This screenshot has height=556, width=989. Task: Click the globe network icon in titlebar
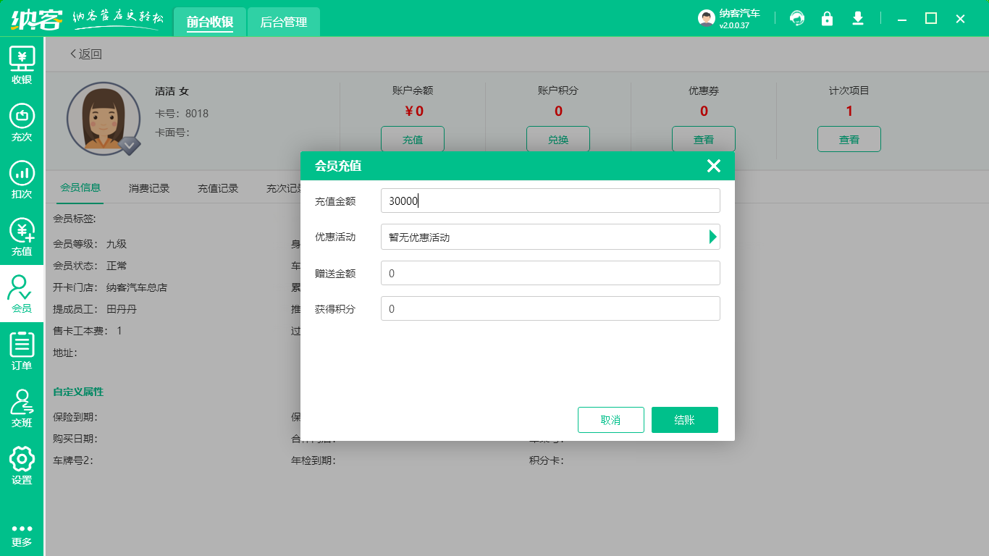(797, 18)
